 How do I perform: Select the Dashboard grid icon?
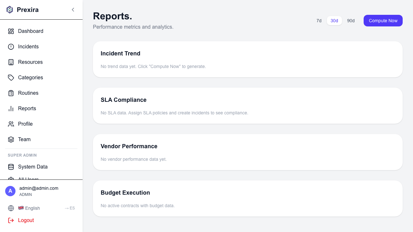coord(11,31)
